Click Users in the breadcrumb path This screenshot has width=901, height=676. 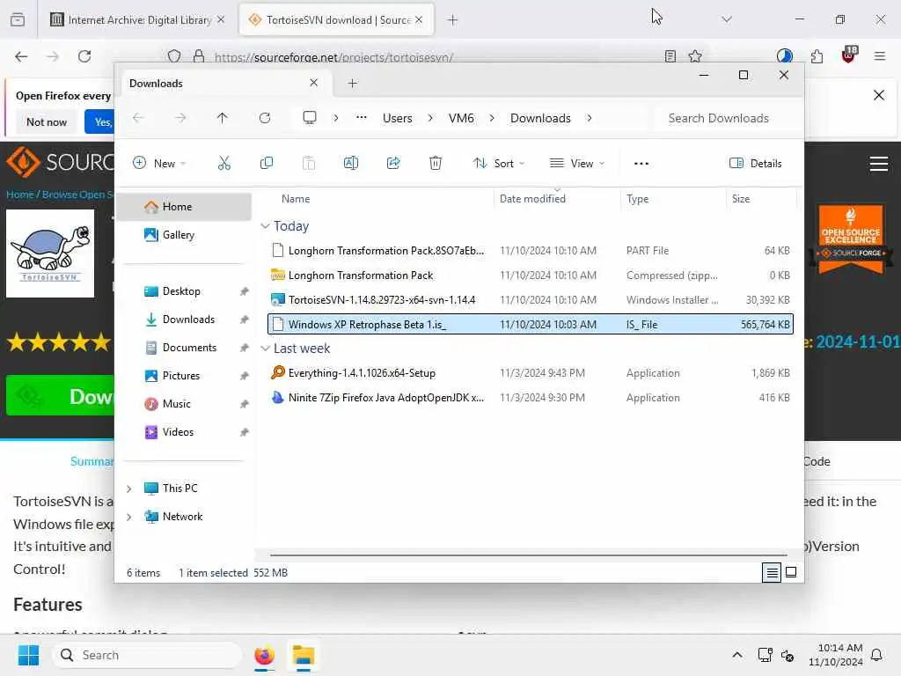[397, 118]
